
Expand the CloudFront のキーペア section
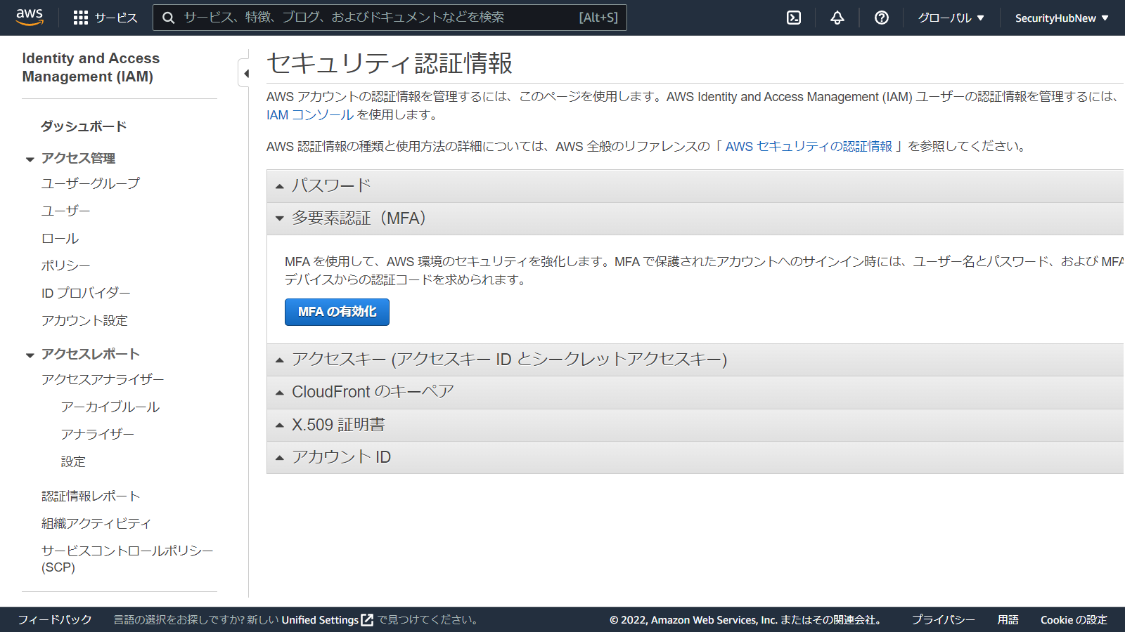(x=373, y=392)
